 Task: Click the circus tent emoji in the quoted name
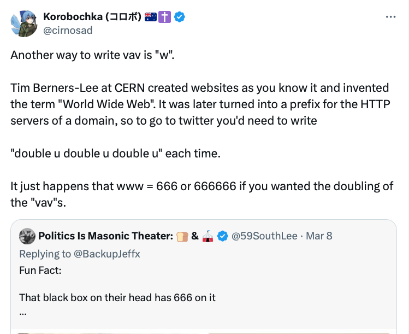point(208,236)
